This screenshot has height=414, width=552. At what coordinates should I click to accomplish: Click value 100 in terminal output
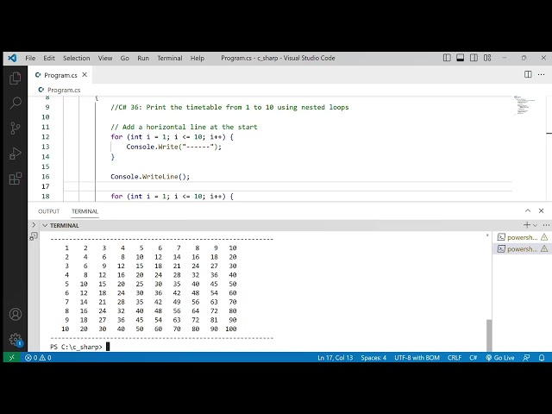click(231, 329)
